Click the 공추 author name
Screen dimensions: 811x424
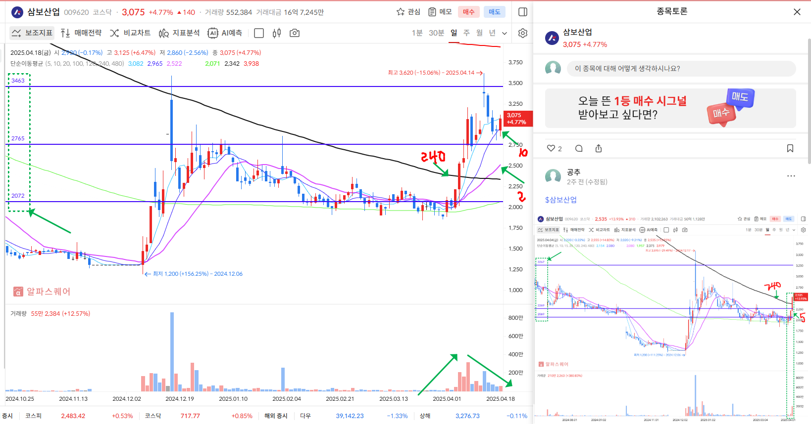573,172
